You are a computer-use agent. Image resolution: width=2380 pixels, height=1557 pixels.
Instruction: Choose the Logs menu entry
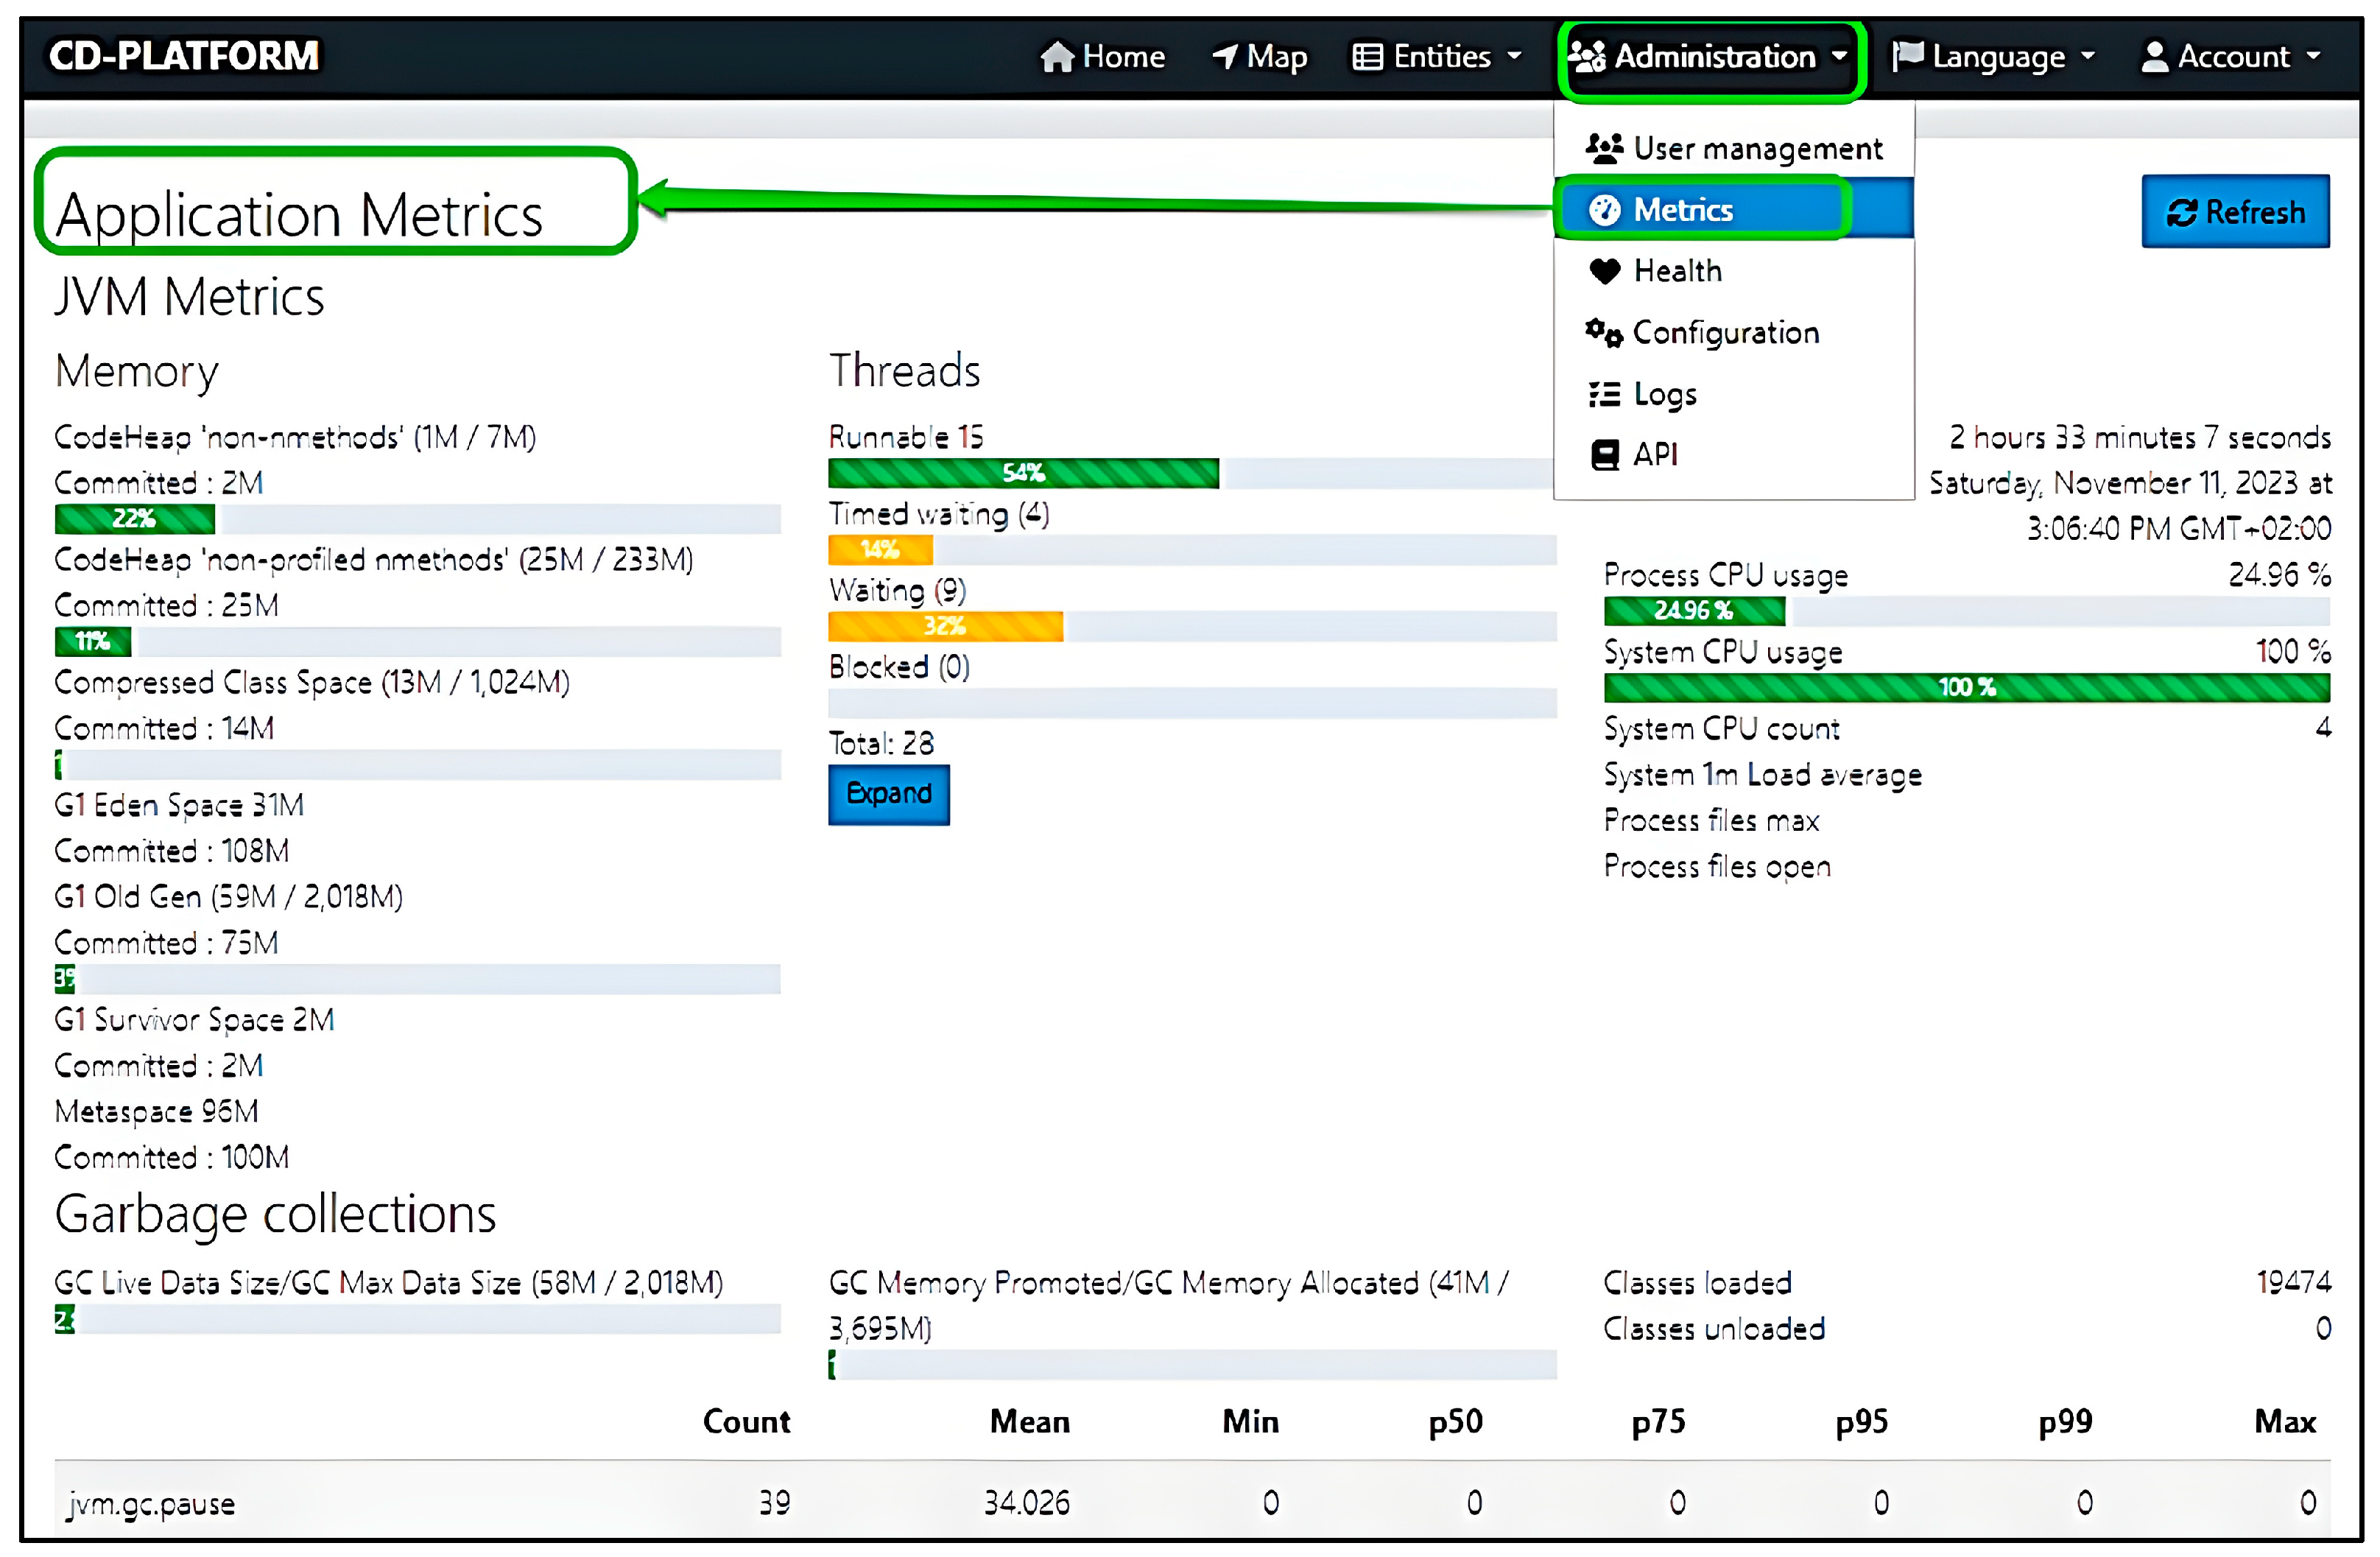1665,395
